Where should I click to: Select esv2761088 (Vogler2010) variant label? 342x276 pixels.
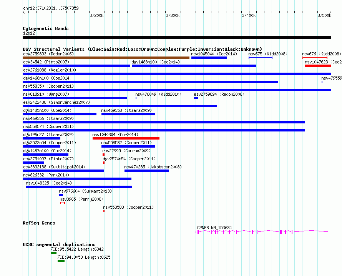(50, 70)
